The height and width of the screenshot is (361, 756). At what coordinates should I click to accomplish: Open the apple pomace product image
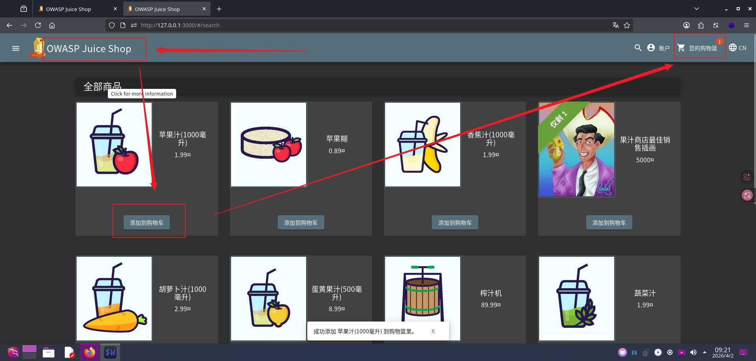coord(269,145)
